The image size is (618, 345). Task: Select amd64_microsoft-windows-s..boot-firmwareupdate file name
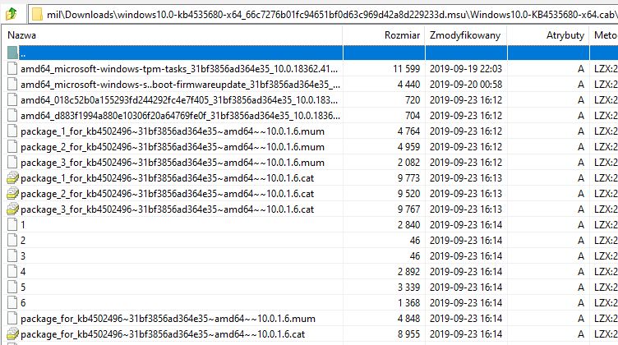(x=180, y=85)
